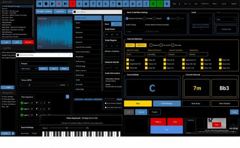The image size is (240, 148).
Task: Click the V toolbar button
Action: [167, 4]
